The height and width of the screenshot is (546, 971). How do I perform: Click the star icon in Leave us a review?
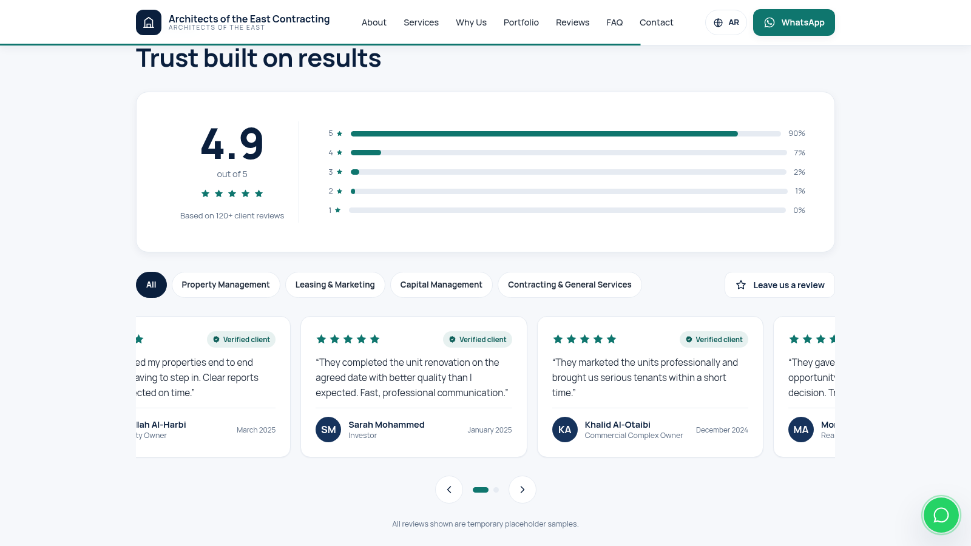tap(741, 285)
